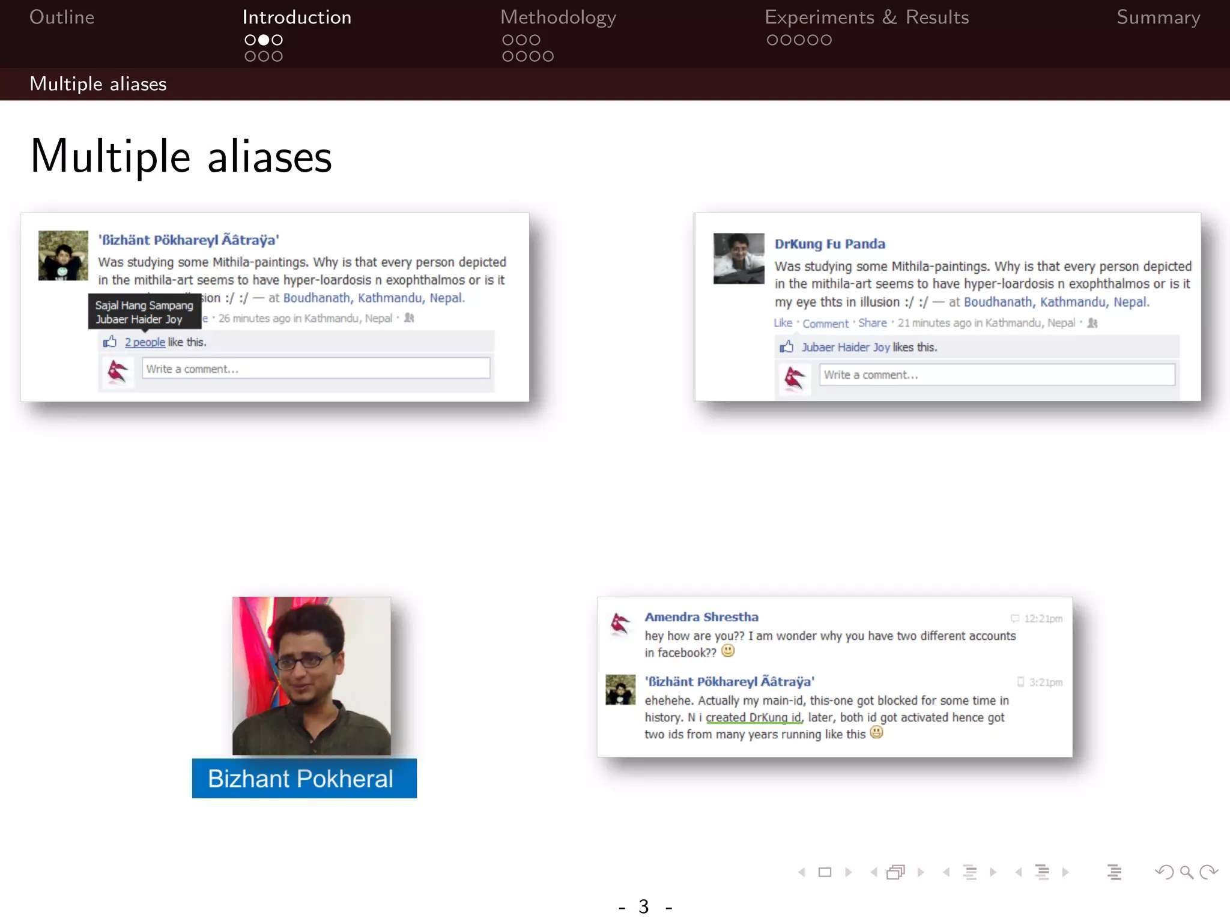
Task: Open Amendra Shrestha name in message thread
Action: tap(701, 617)
